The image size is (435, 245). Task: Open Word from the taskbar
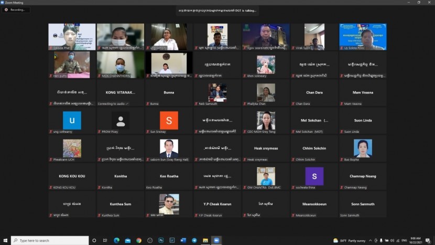coord(183,240)
